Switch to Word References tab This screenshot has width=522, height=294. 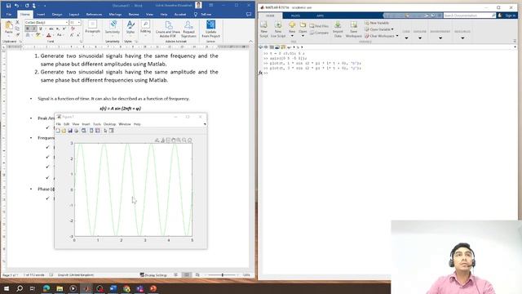tap(94, 15)
